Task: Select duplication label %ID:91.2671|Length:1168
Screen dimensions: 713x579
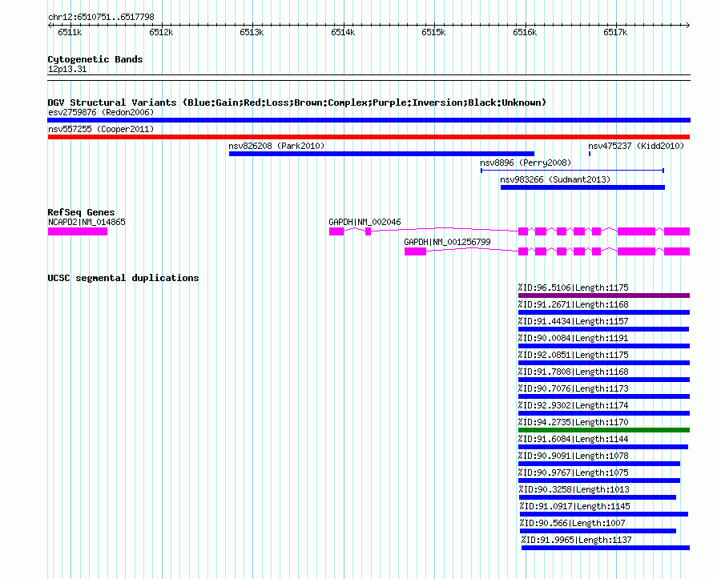Action: pos(573,304)
